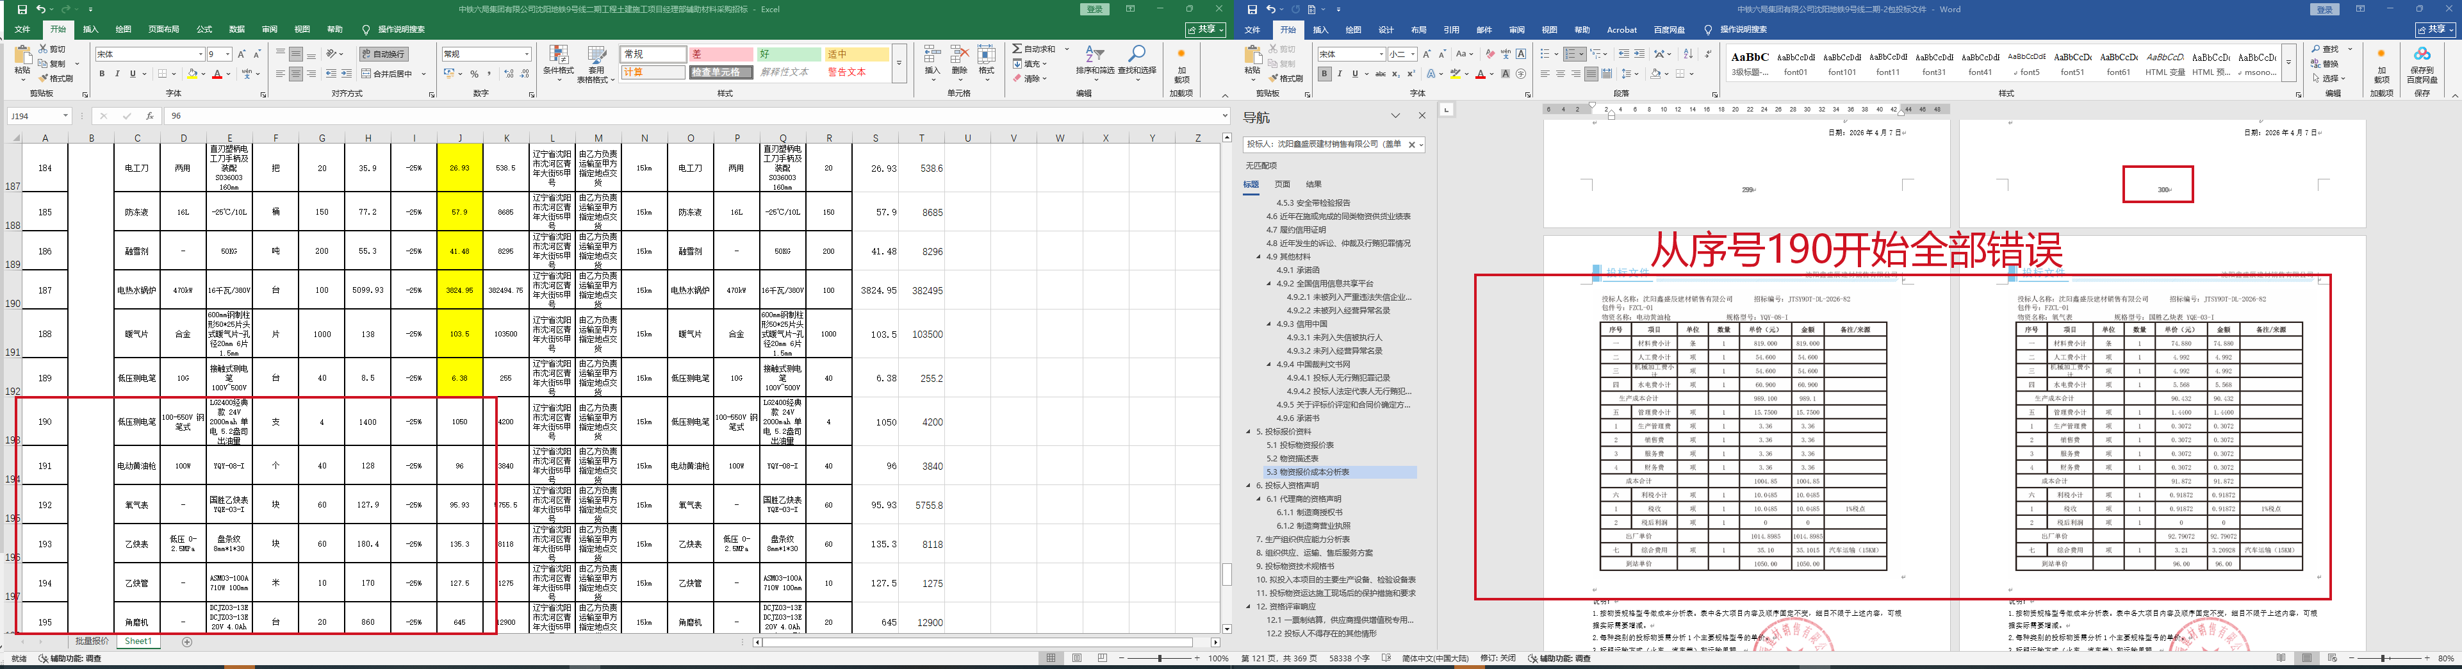Image resolution: width=2462 pixels, height=669 pixels.
Task: Open the Excel 公式 (Formulas) tab
Action: point(204,29)
